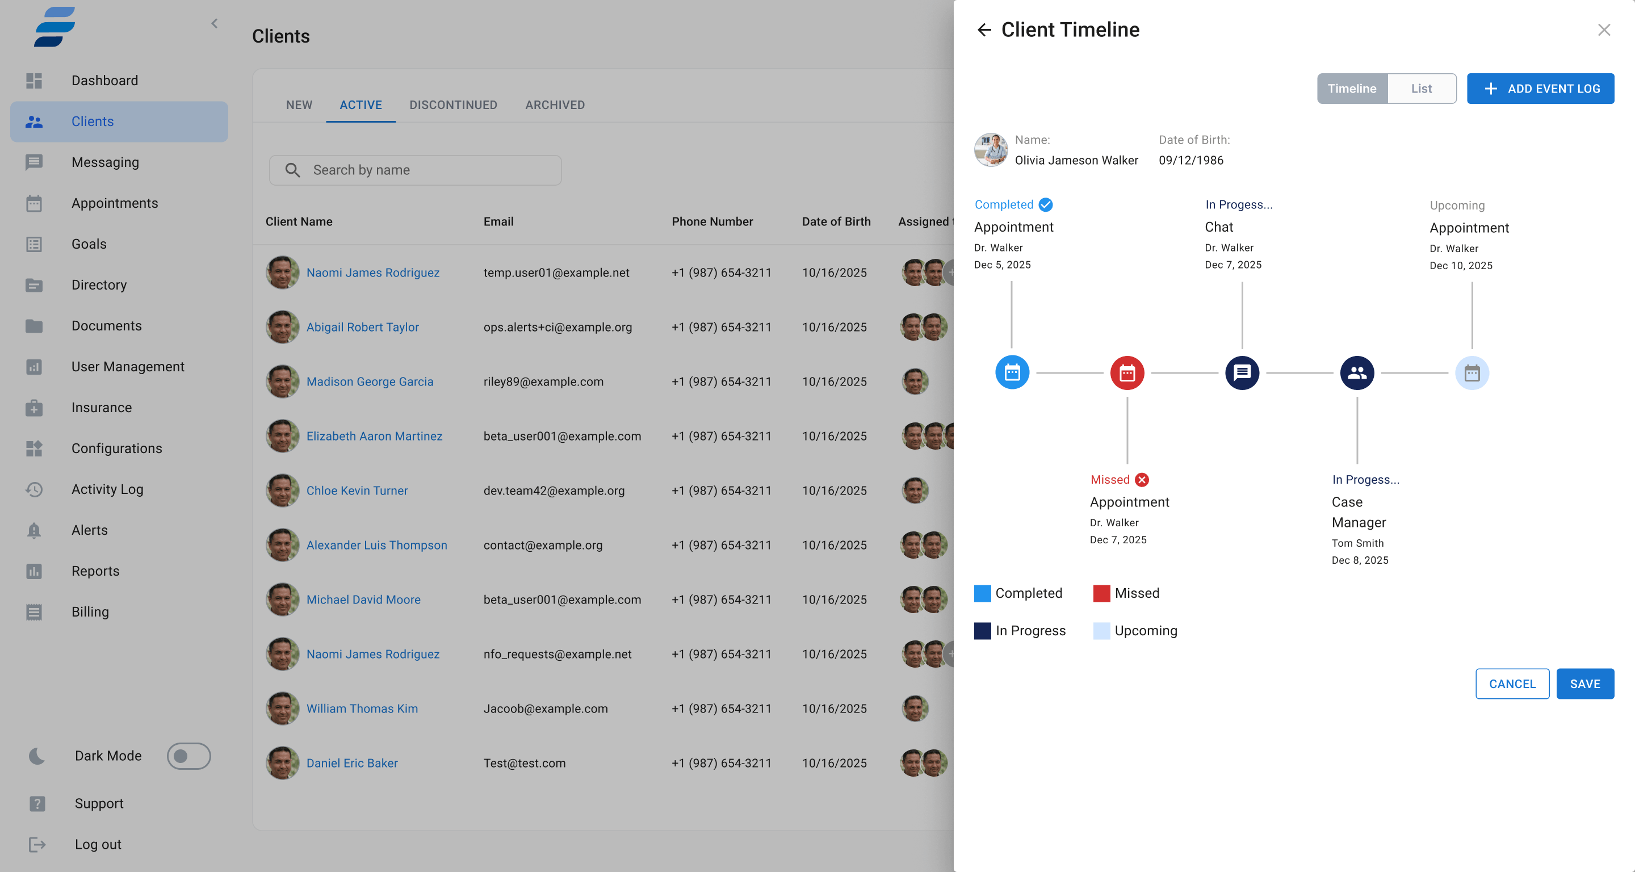Click the Add Event Log button
This screenshot has width=1635, height=872.
pyautogui.click(x=1540, y=89)
